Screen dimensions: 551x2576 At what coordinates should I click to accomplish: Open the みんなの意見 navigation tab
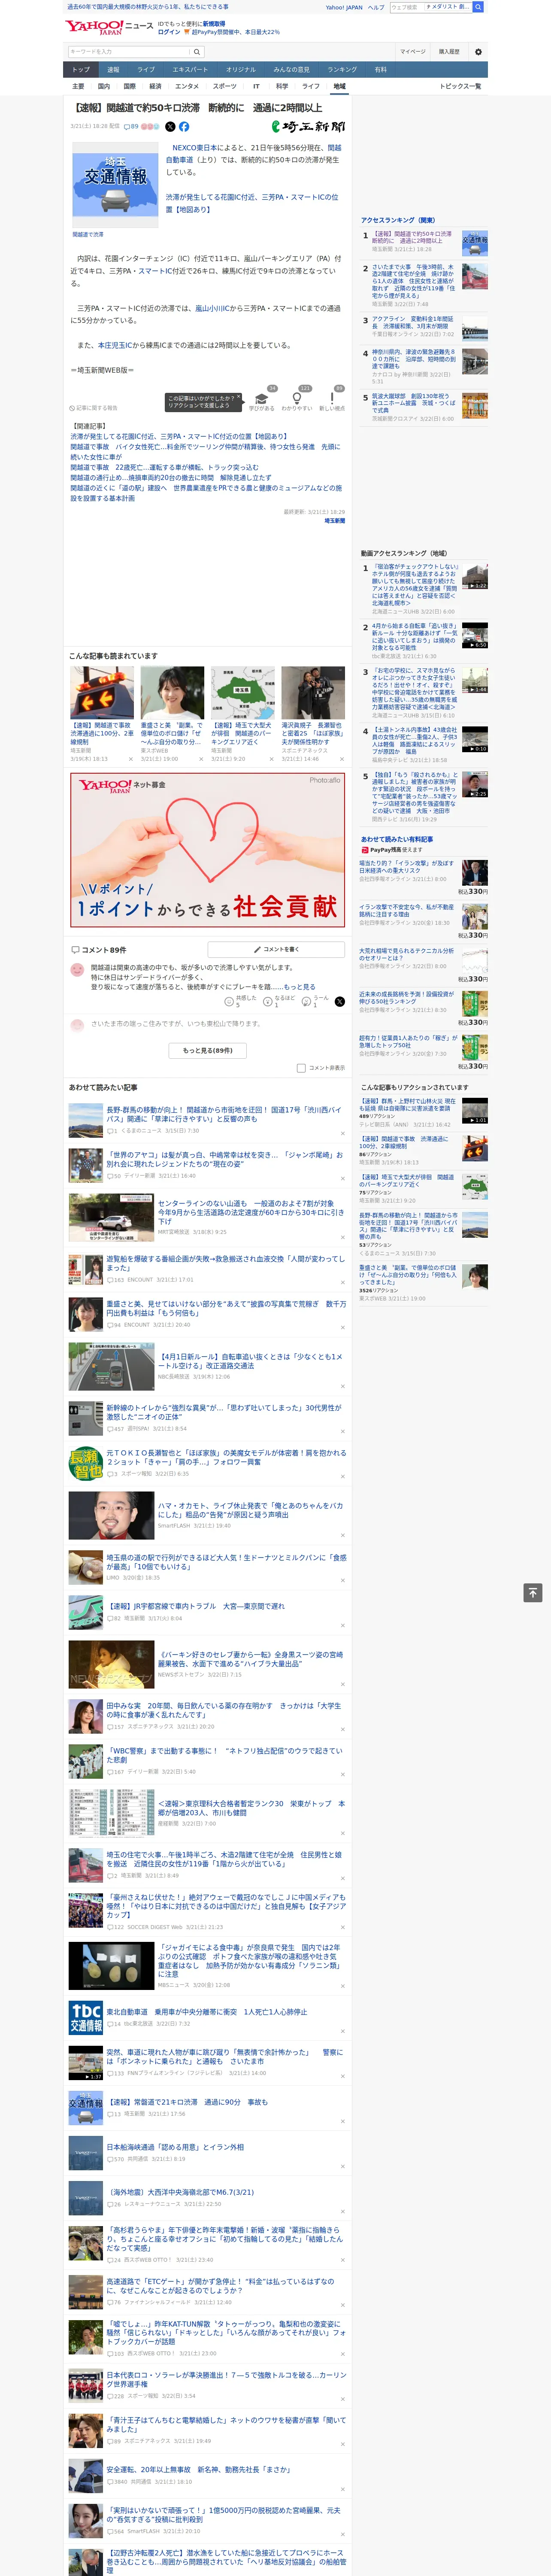point(291,70)
